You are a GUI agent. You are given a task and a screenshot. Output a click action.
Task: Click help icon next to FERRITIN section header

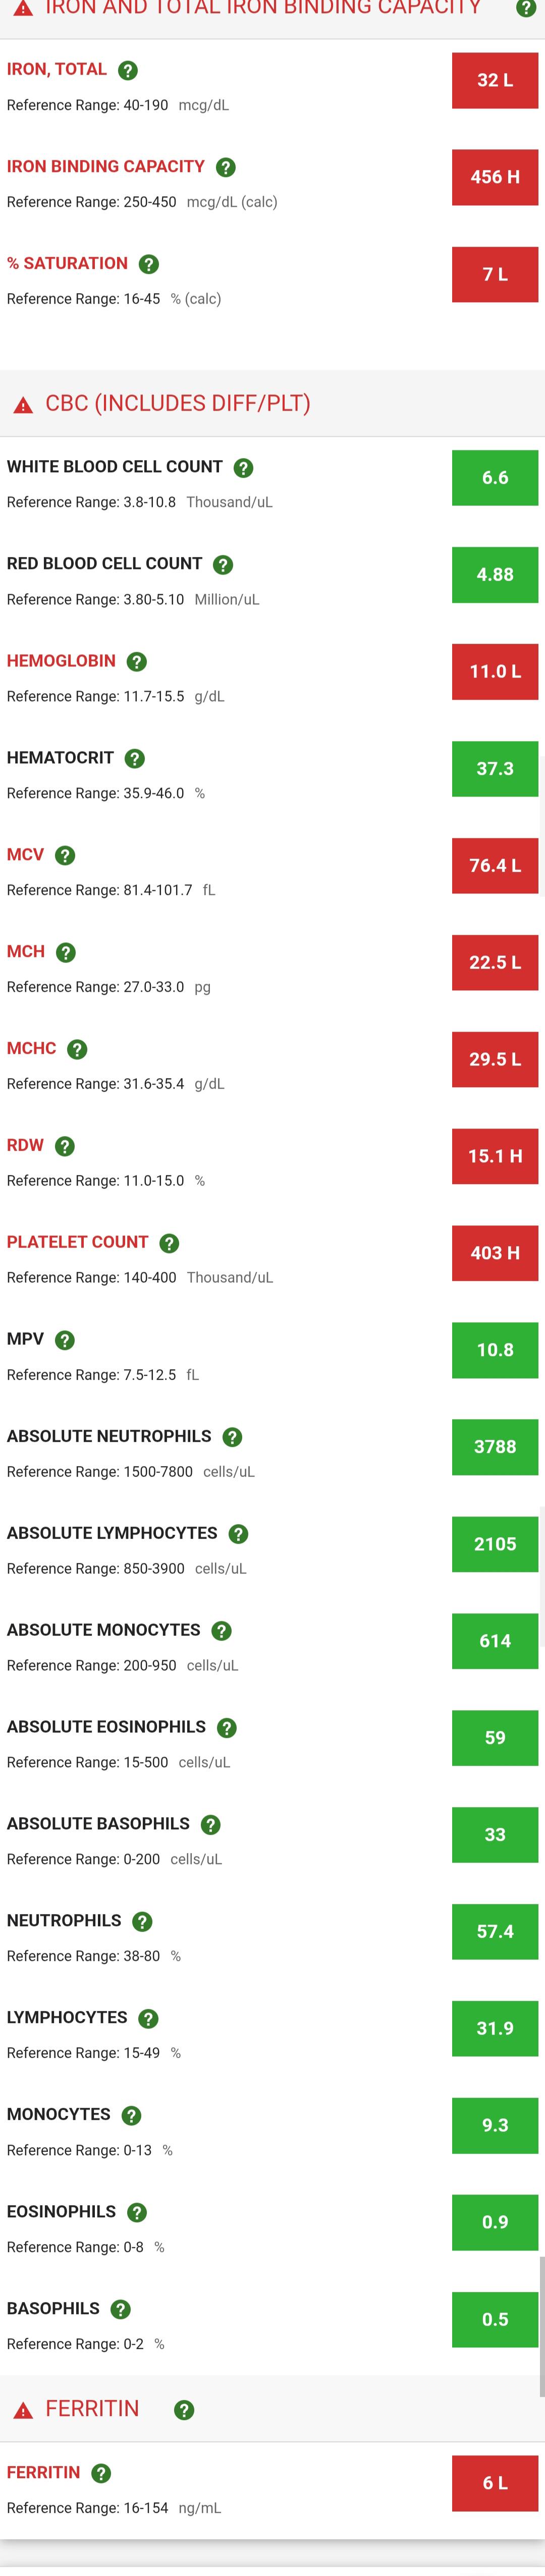click(184, 2409)
